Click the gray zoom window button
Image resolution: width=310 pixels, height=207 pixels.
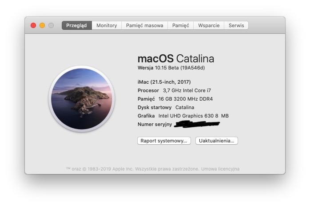click(51, 25)
